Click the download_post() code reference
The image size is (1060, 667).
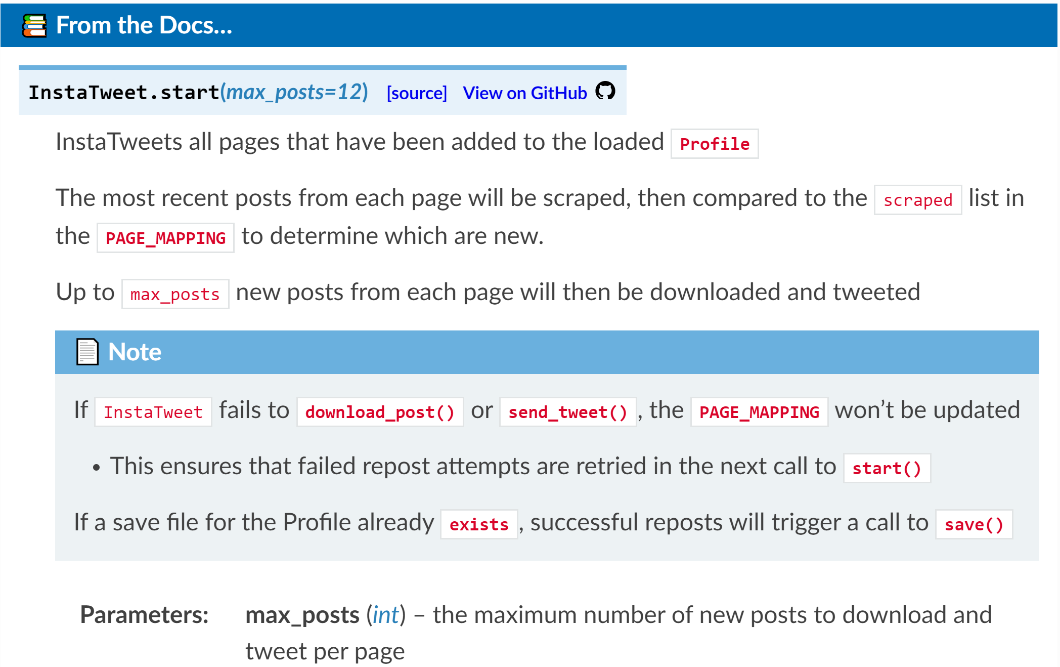point(380,412)
